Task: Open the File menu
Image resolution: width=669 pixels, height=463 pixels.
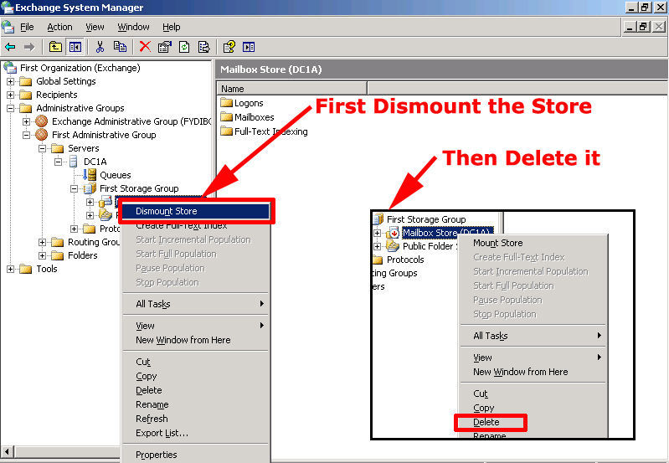Action: pyautogui.click(x=27, y=27)
